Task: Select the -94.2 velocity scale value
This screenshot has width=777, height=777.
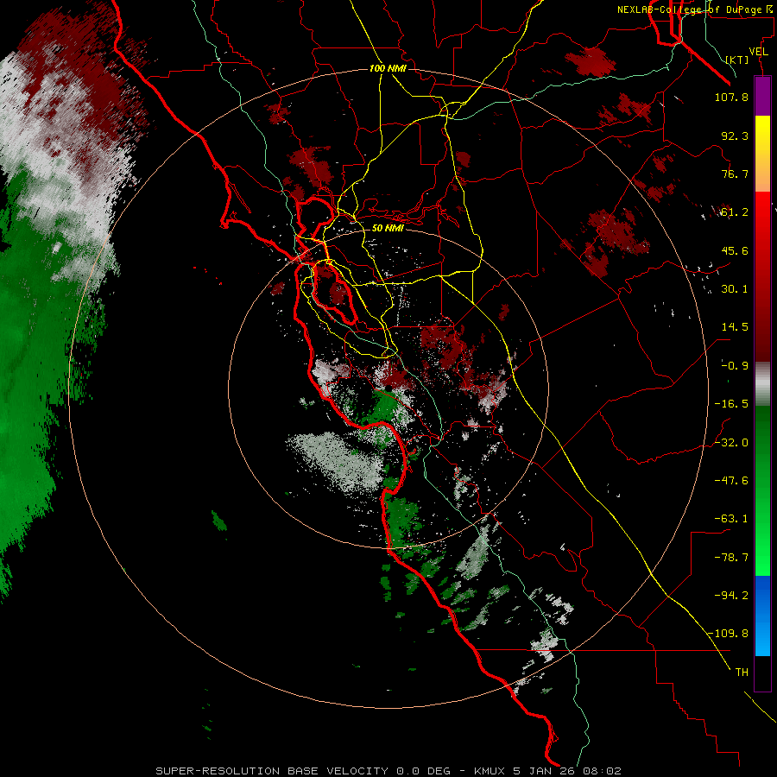Action: [731, 596]
